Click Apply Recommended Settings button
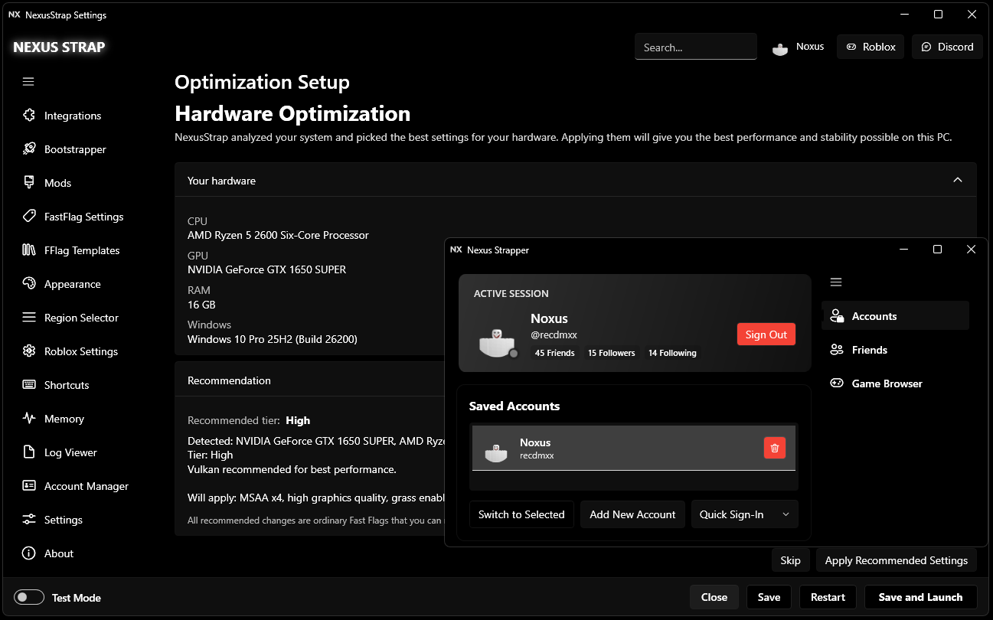993x620 pixels. (x=896, y=560)
